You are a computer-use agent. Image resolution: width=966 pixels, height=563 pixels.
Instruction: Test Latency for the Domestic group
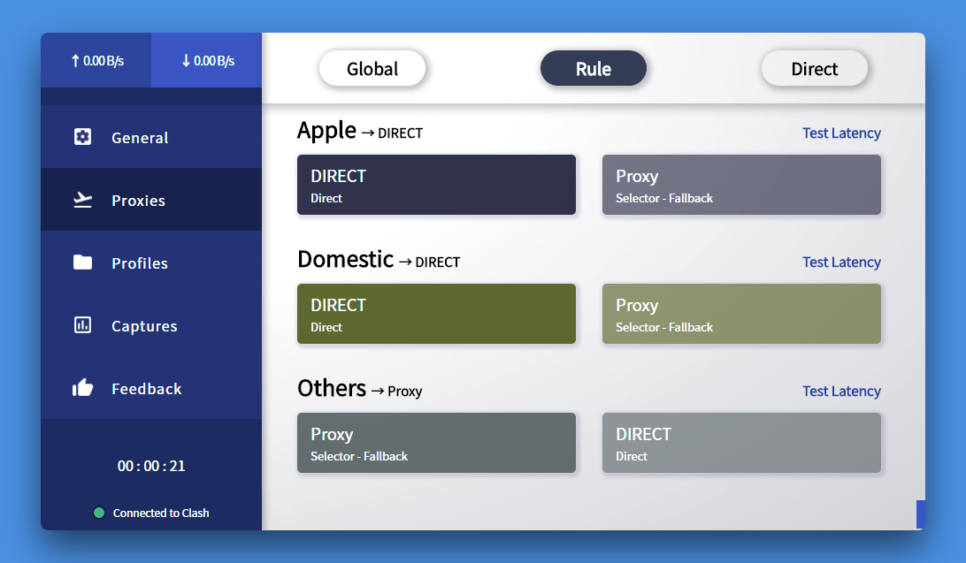pos(841,262)
